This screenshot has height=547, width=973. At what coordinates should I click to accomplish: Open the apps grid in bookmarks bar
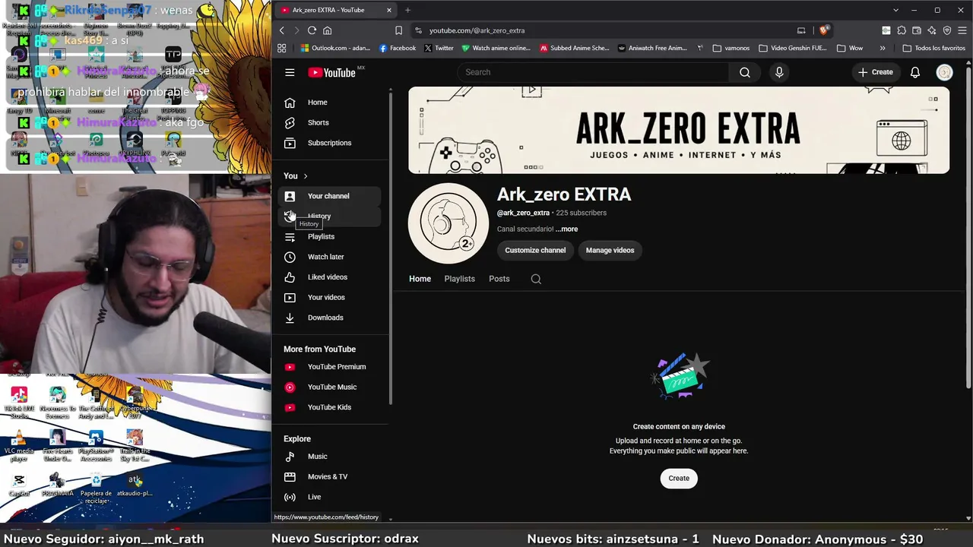pyautogui.click(x=282, y=48)
